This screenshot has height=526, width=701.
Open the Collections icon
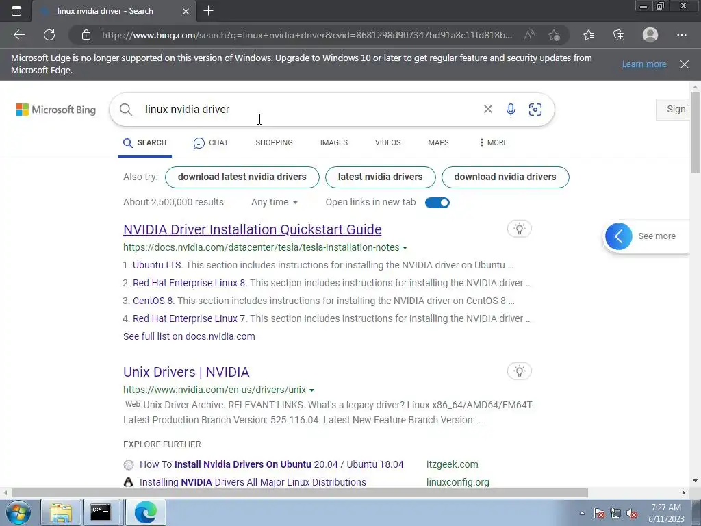(x=619, y=35)
